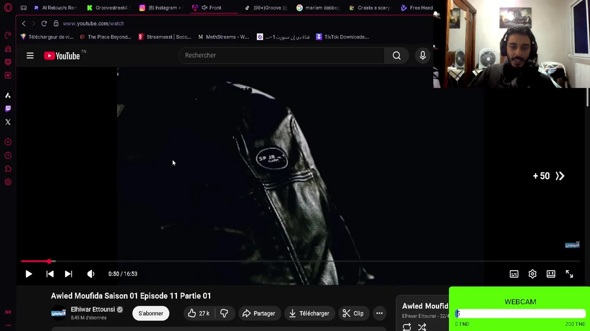The height and width of the screenshot is (331, 590).
Task: Like the video with 27 k
Action: pos(199,314)
